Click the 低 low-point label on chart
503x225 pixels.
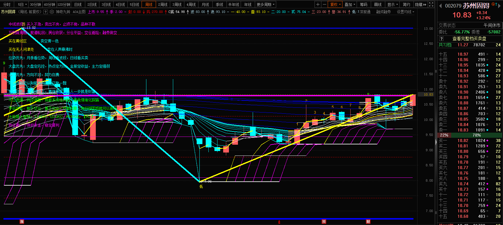201,186
